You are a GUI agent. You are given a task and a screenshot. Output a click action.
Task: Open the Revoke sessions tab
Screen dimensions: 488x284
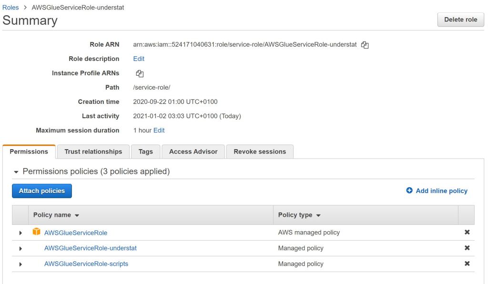(260, 152)
